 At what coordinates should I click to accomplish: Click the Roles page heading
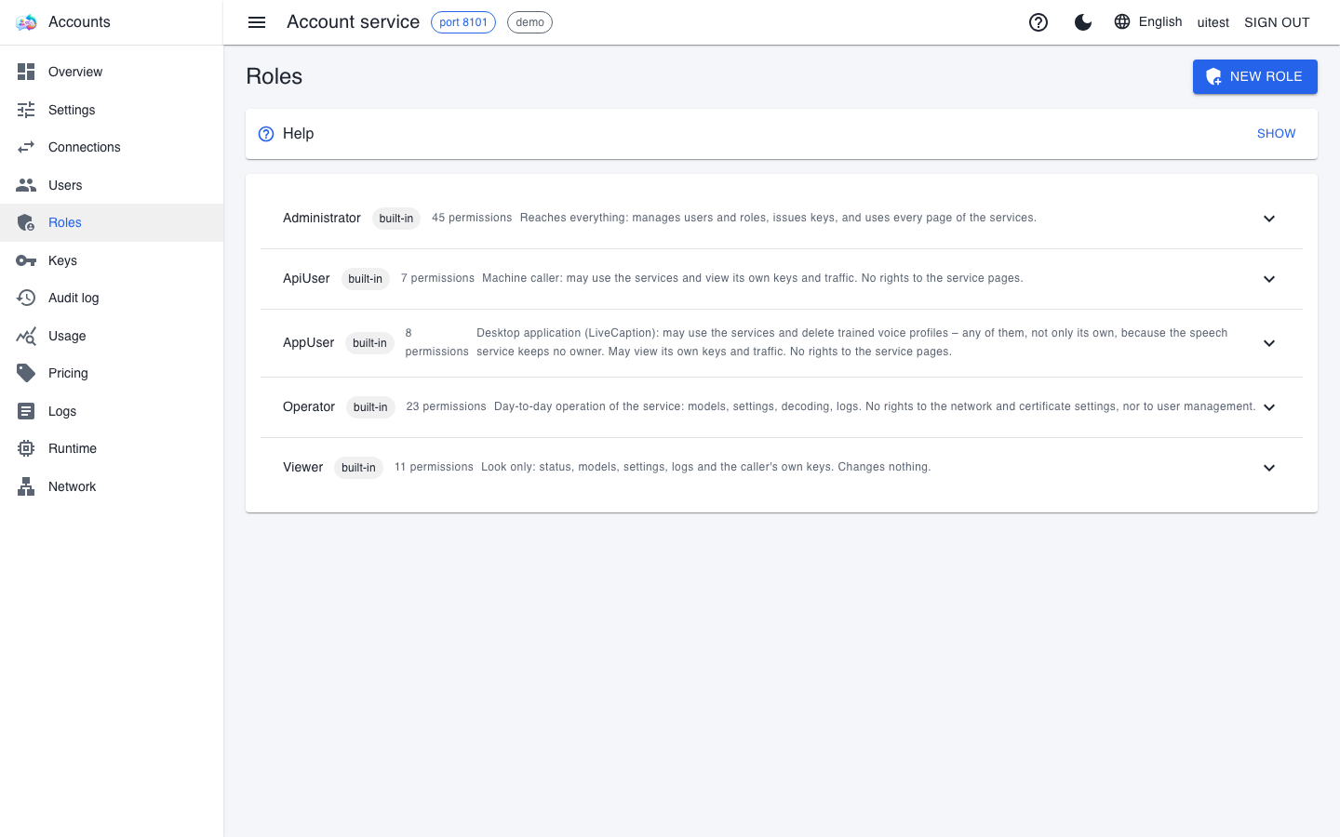[275, 76]
